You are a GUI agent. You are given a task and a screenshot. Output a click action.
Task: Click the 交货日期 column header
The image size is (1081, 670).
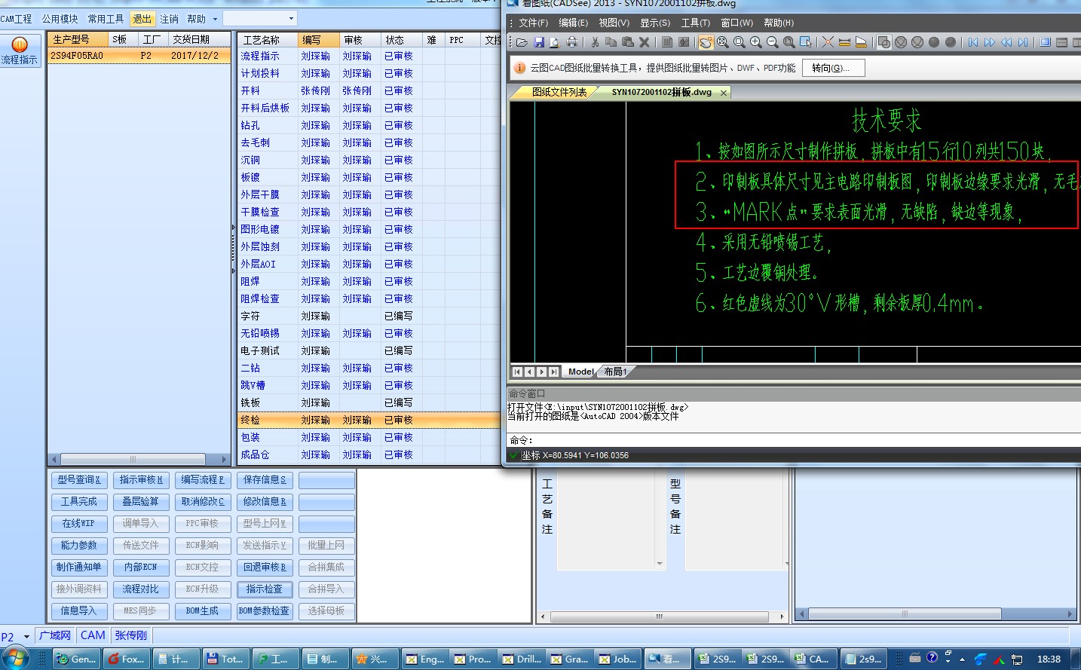click(199, 39)
